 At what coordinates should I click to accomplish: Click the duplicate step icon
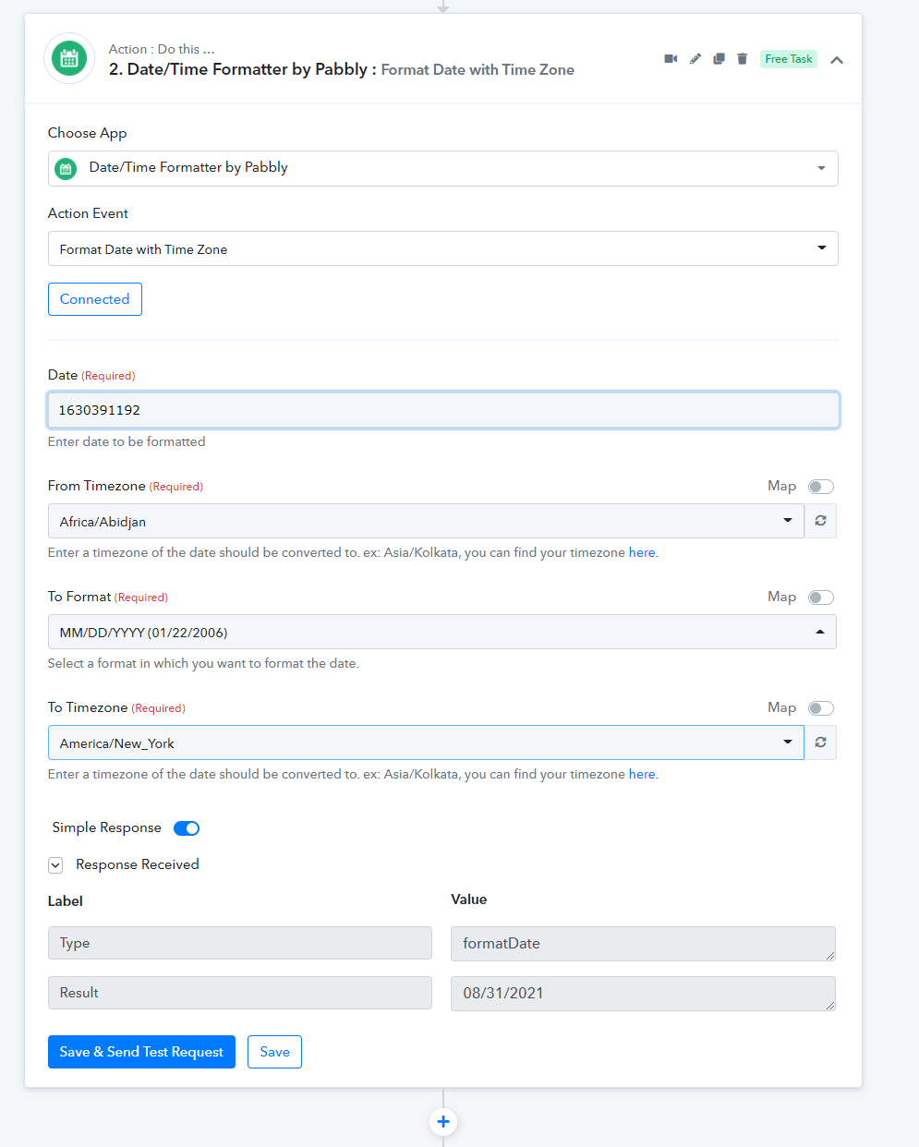[x=719, y=59]
